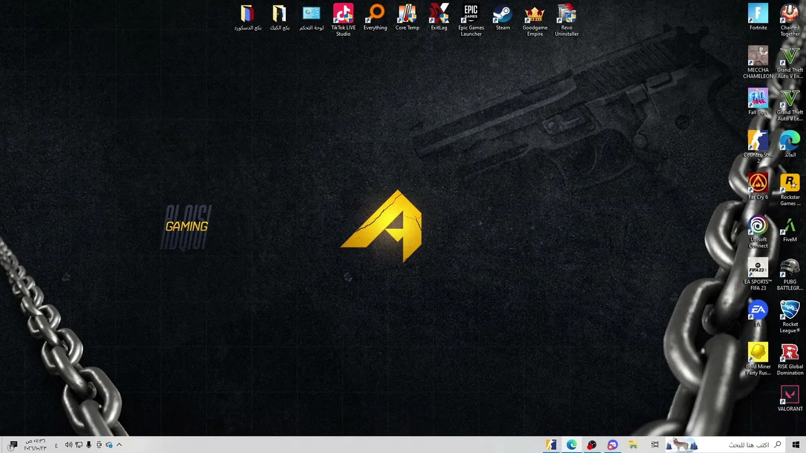Select the Steam desktop shortcut
The width and height of the screenshot is (806, 453).
(502, 18)
